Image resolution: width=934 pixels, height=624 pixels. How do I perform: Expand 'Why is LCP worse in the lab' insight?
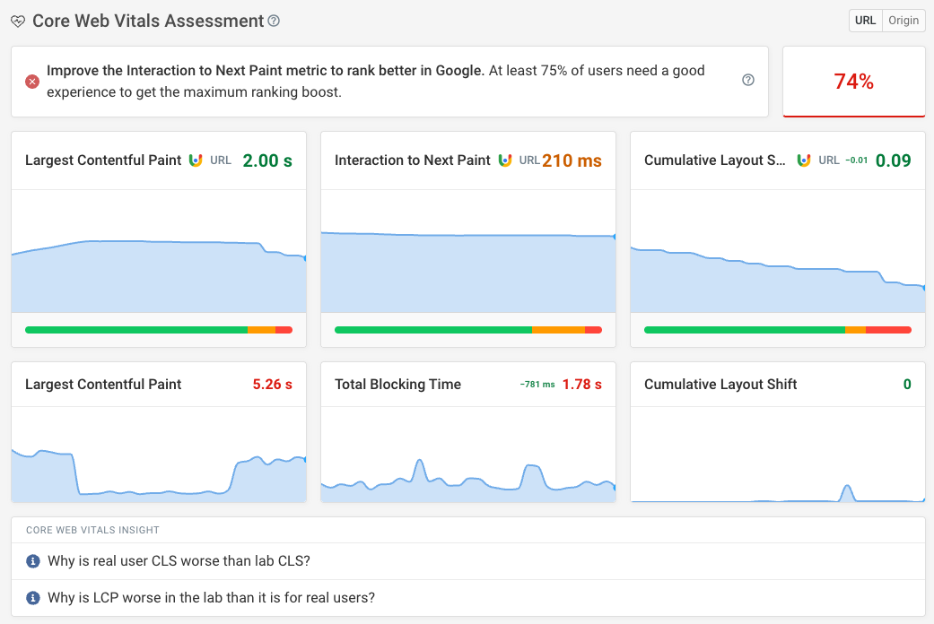[211, 597]
